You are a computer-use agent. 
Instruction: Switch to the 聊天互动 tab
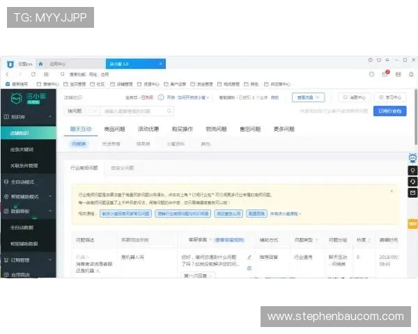pos(81,129)
